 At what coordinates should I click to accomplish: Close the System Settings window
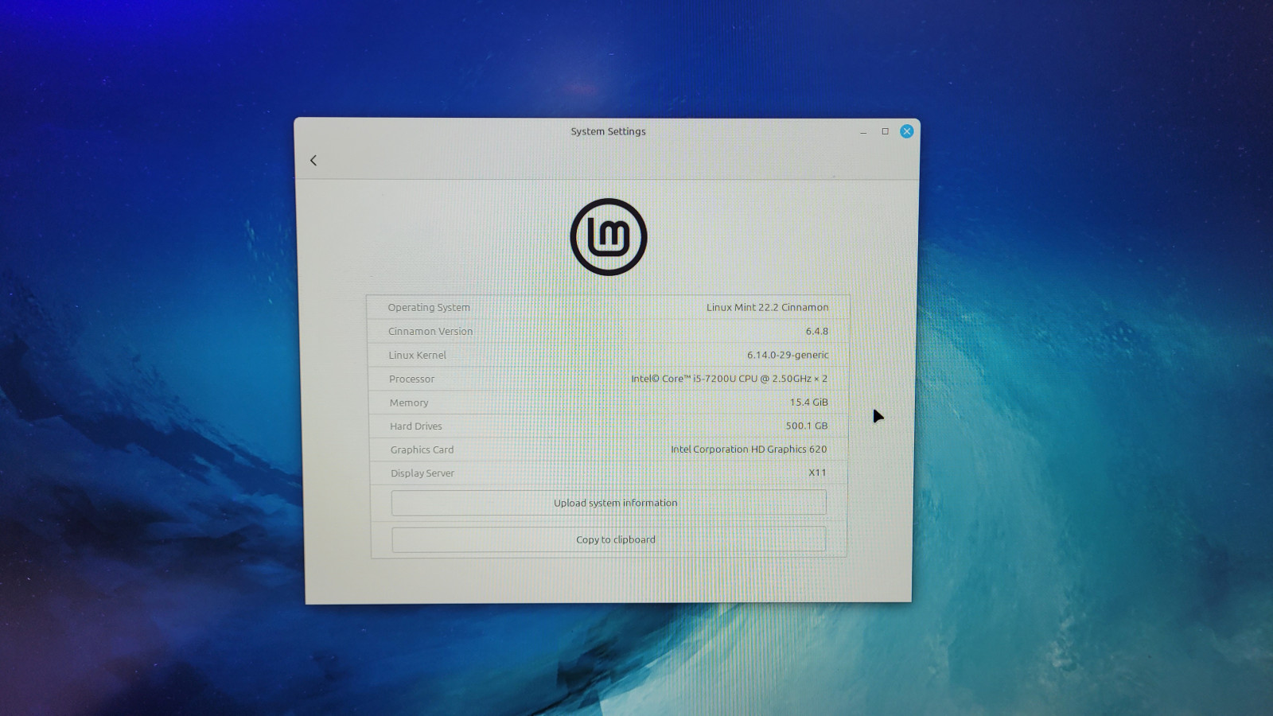[x=906, y=131]
